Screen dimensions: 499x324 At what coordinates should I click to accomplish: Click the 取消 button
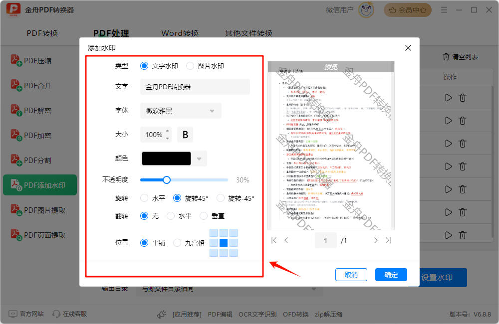pyautogui.click(x=351, y=275)
